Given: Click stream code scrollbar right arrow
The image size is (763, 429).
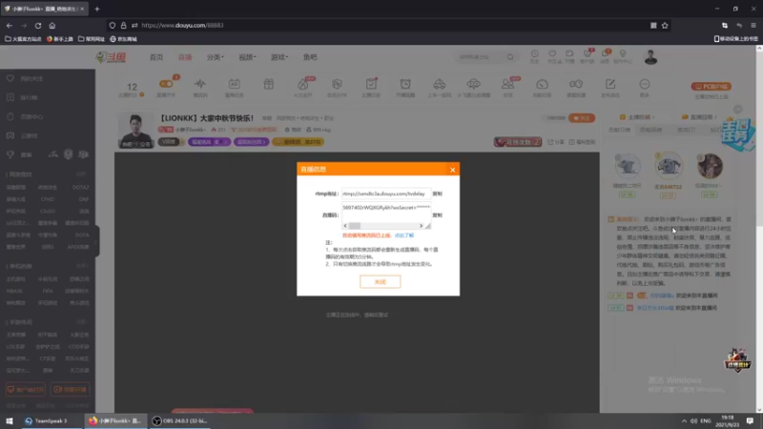Looking at the screenshot, I should tap(422, 226).
